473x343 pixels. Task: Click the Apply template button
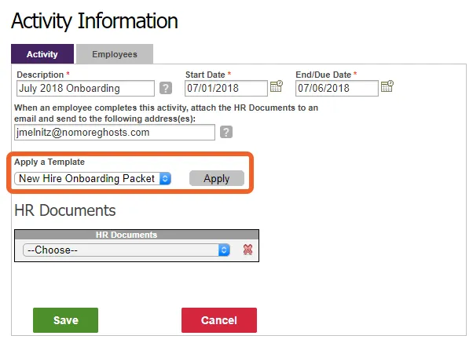click(x=217, y=178)
